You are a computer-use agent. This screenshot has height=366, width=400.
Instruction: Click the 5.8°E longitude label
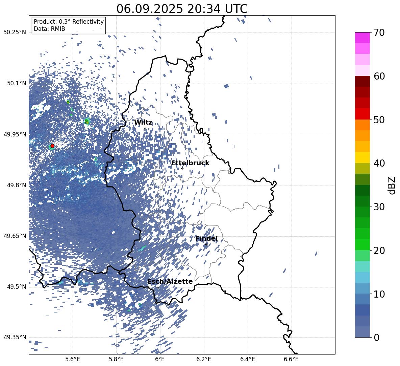tap(116, 359)
